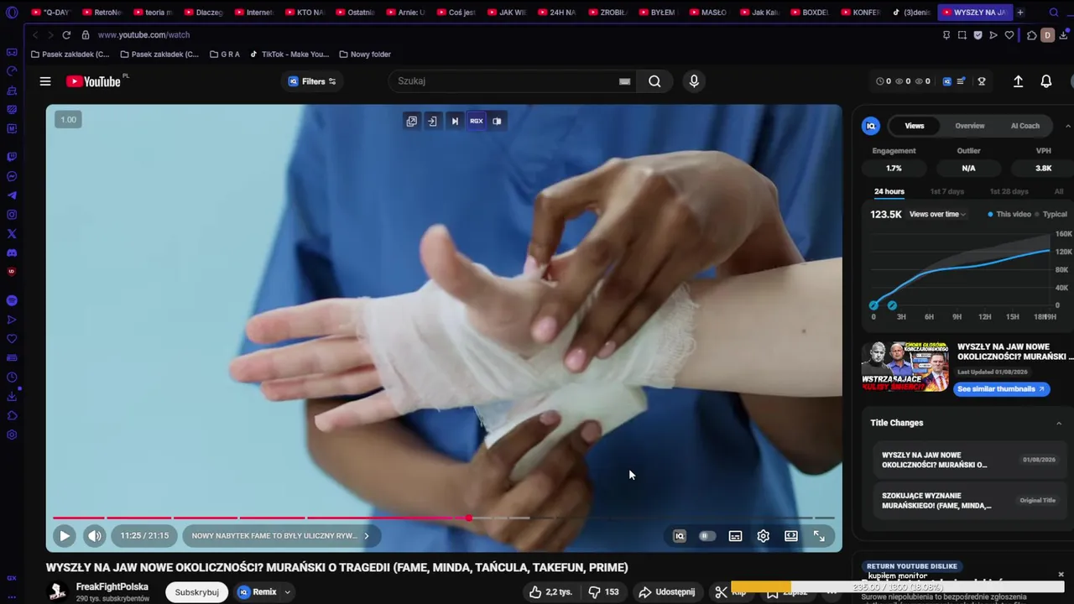Screen dimensions: 1074x604
Task: Open the YouTube guide hamburger menu
Action: click(45, 81)
